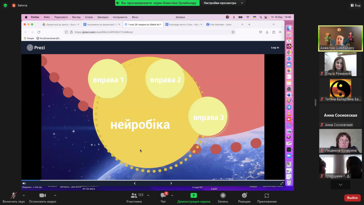The height and width of the screenshot is (205, 364).
Task: Select Ольга Романюк video thumbnail
Action: click(340, 64)
